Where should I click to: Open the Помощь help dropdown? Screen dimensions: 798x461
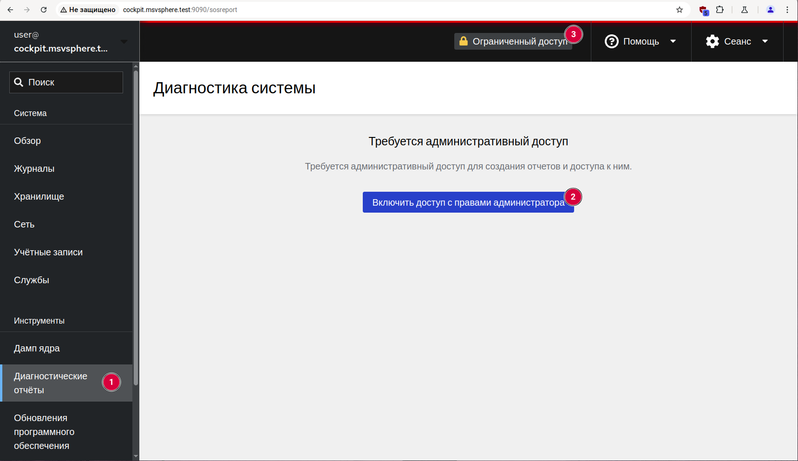click(641, 41)
